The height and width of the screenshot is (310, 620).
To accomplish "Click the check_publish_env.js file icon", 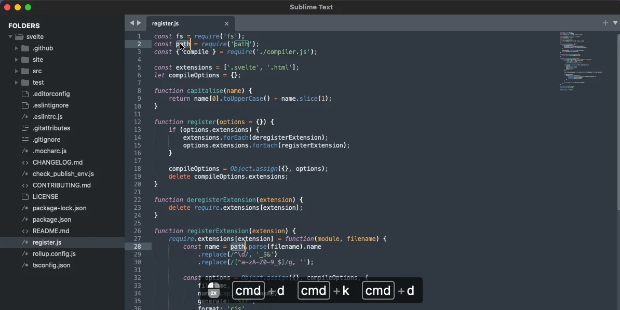I will click(x=25, y=174).
